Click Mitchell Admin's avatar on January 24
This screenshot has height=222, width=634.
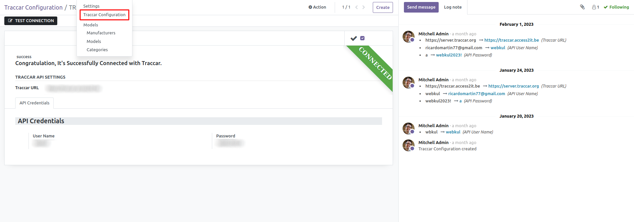pos(408,83)
